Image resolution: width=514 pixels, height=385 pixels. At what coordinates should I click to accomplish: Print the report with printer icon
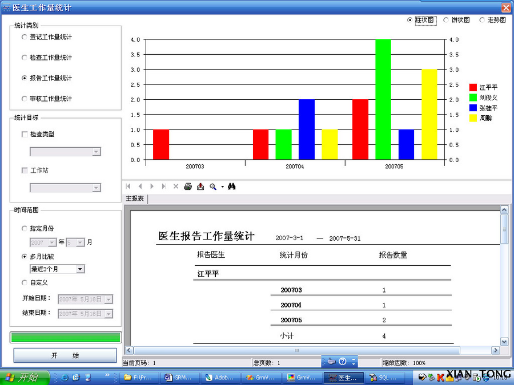point(188,187)
